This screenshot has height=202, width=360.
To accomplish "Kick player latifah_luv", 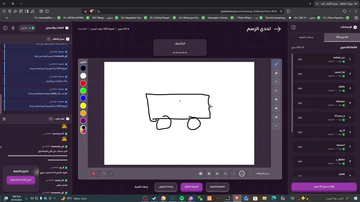I will click(x=300, y=59).
